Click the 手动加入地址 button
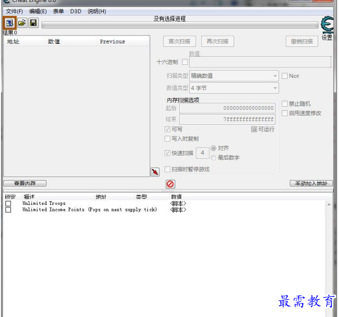 click(311, 183)
